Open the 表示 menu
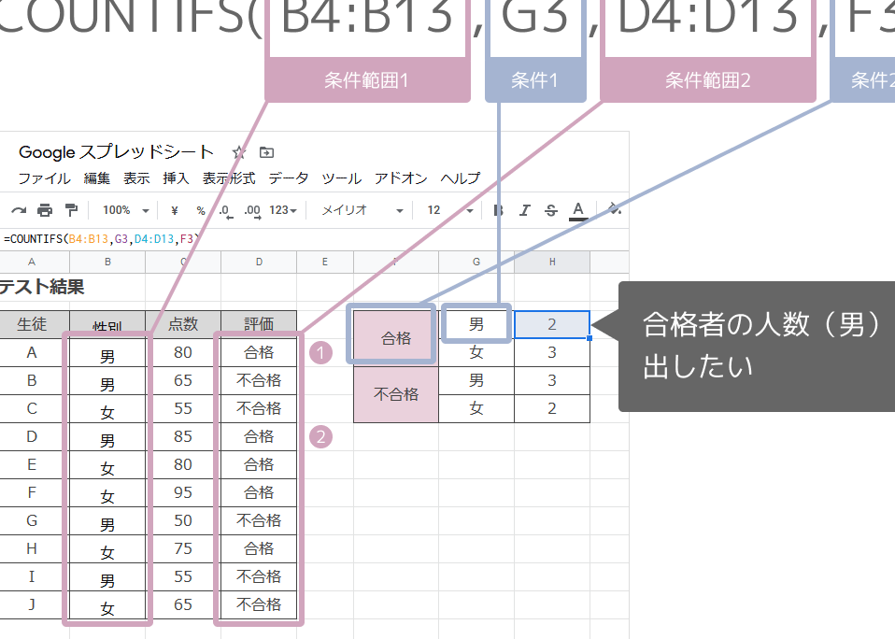 [x=136, y=178]
